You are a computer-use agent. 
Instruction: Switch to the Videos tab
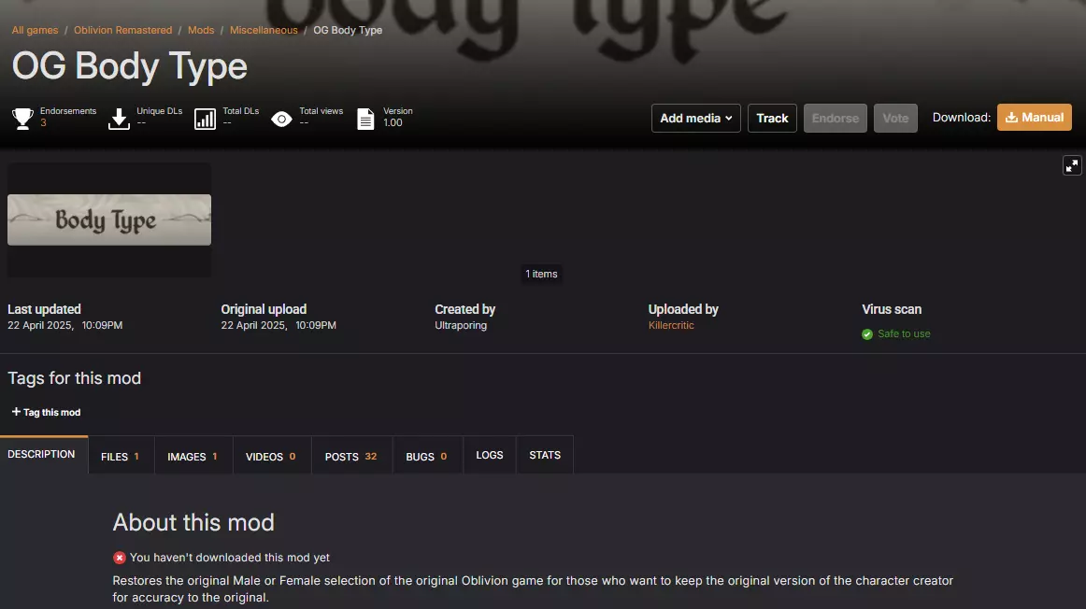coord(271,456)
